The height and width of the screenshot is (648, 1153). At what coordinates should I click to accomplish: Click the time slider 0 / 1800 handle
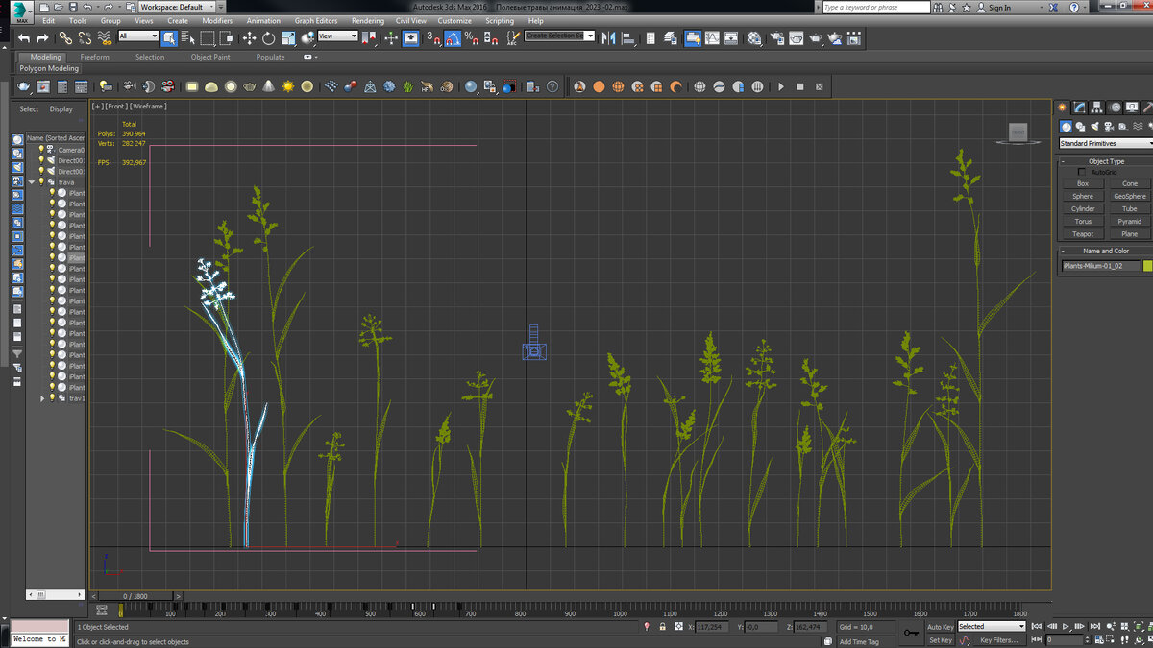[x=135, y=596]
